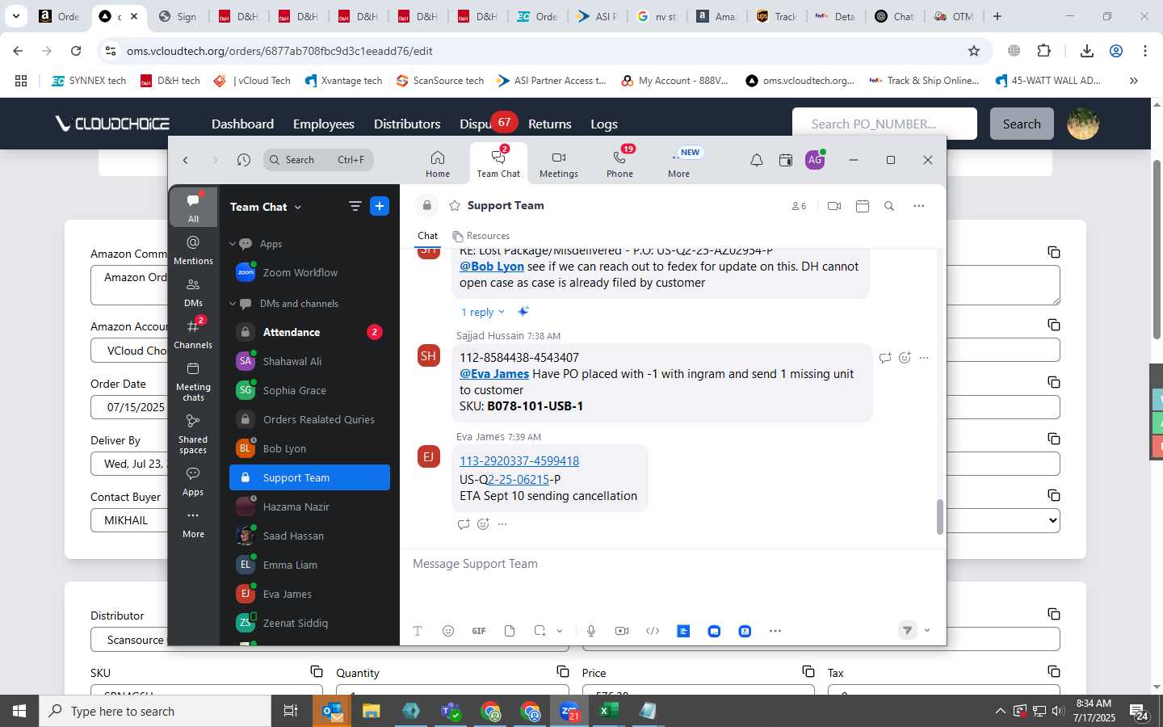Start a video meeting with Support Team

point(834,206)
